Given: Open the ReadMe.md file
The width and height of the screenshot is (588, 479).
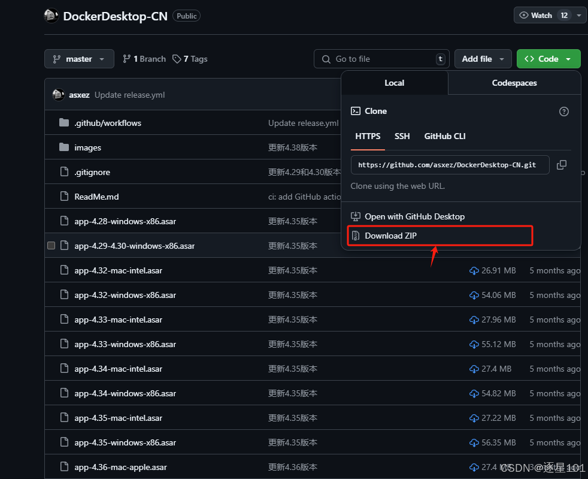Looking at the screenshot, I should click(x=96, y=197).
